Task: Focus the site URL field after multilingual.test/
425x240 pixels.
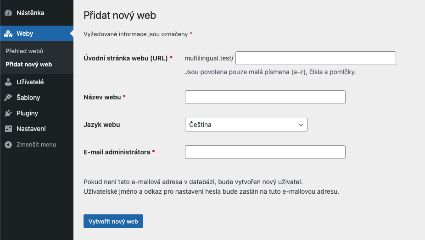Action: [x=315, y=58]
